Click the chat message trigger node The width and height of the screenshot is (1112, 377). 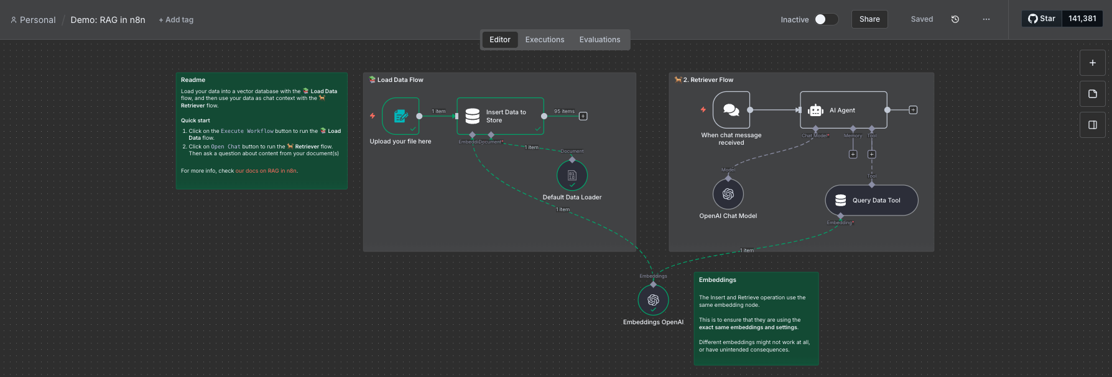(x=731, y=110)
